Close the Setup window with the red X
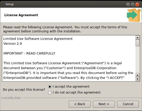Screen dimensions: 142x111 pyautogui.click(x=137, y=4)
